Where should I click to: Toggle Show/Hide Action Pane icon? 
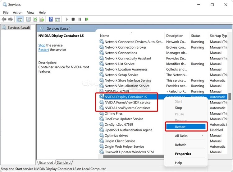coord(57,19)
